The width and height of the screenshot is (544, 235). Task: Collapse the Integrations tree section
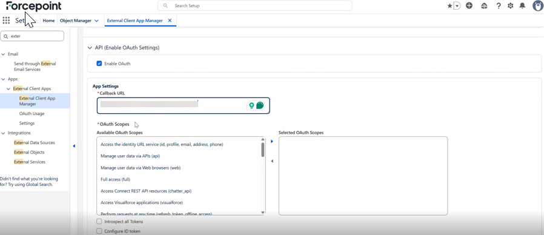click(x=4, y=133)
